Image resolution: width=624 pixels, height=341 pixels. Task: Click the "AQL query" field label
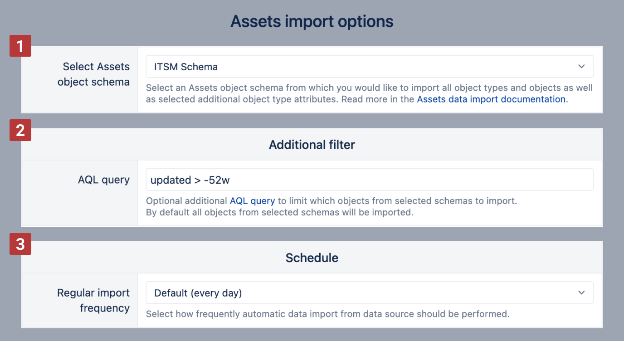coord(104,180)
